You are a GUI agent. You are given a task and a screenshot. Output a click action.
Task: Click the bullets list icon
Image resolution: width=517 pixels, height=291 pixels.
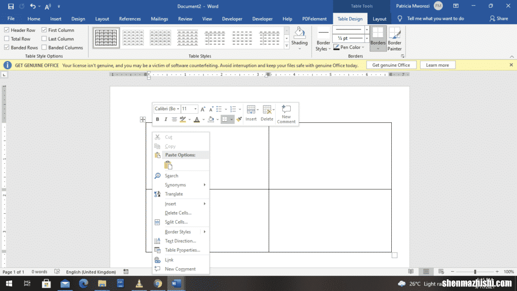coord(219,109)
